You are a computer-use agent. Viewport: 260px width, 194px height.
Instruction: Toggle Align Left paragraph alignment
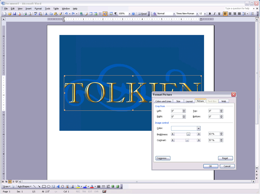pos(225,14)
